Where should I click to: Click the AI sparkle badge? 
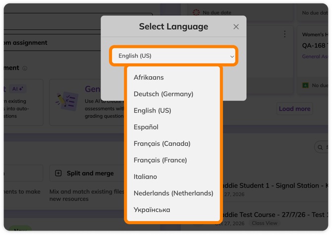17,89
